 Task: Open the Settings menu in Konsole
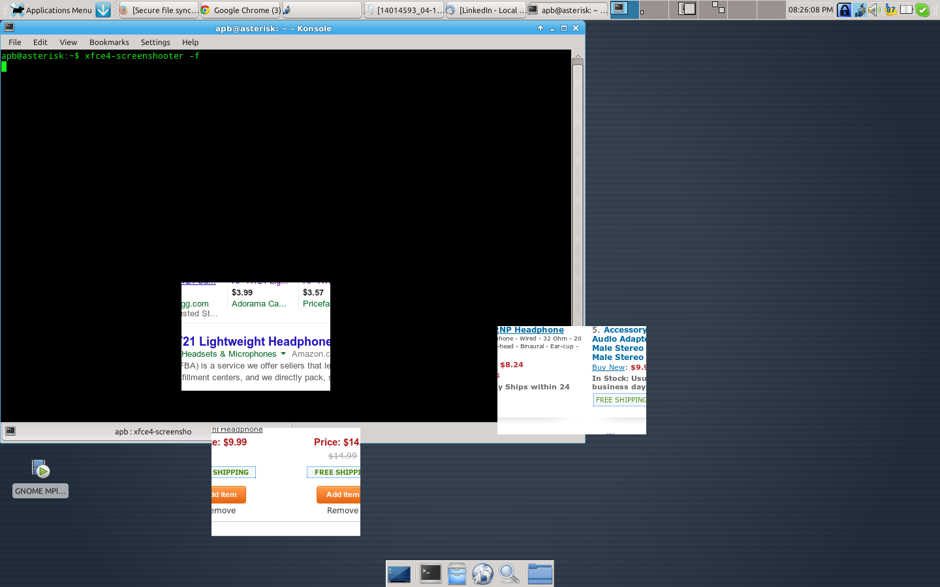(x=155, y=42)
